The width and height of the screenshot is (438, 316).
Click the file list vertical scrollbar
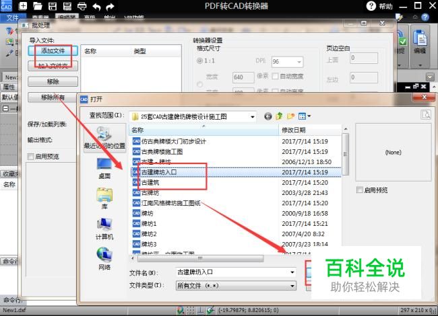coord(346,154)
